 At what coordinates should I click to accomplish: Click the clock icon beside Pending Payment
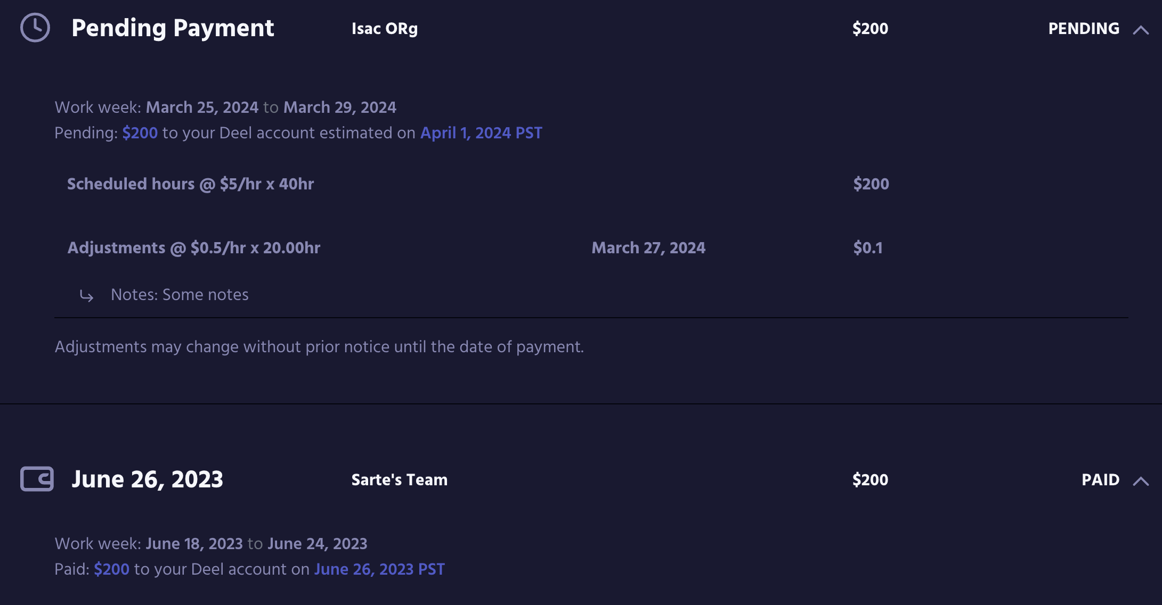[35, 28]
